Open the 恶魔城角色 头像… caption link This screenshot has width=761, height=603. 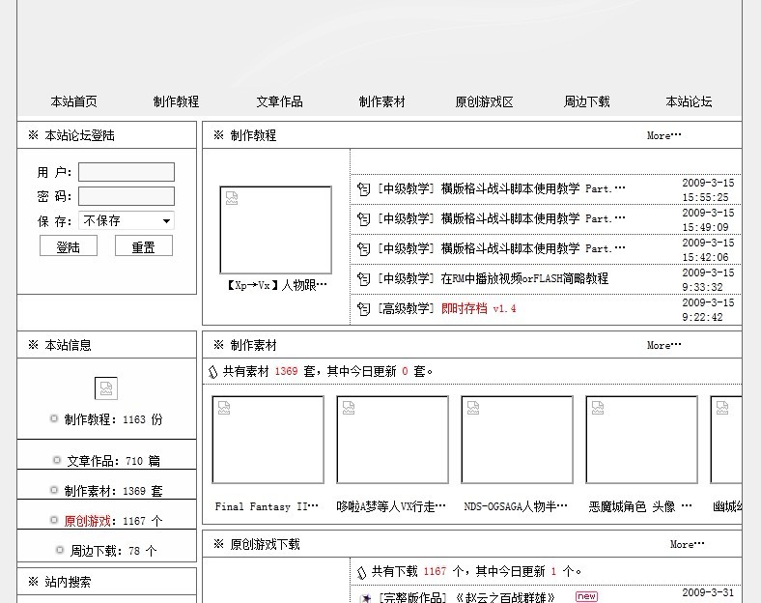(x=640, y=507)
